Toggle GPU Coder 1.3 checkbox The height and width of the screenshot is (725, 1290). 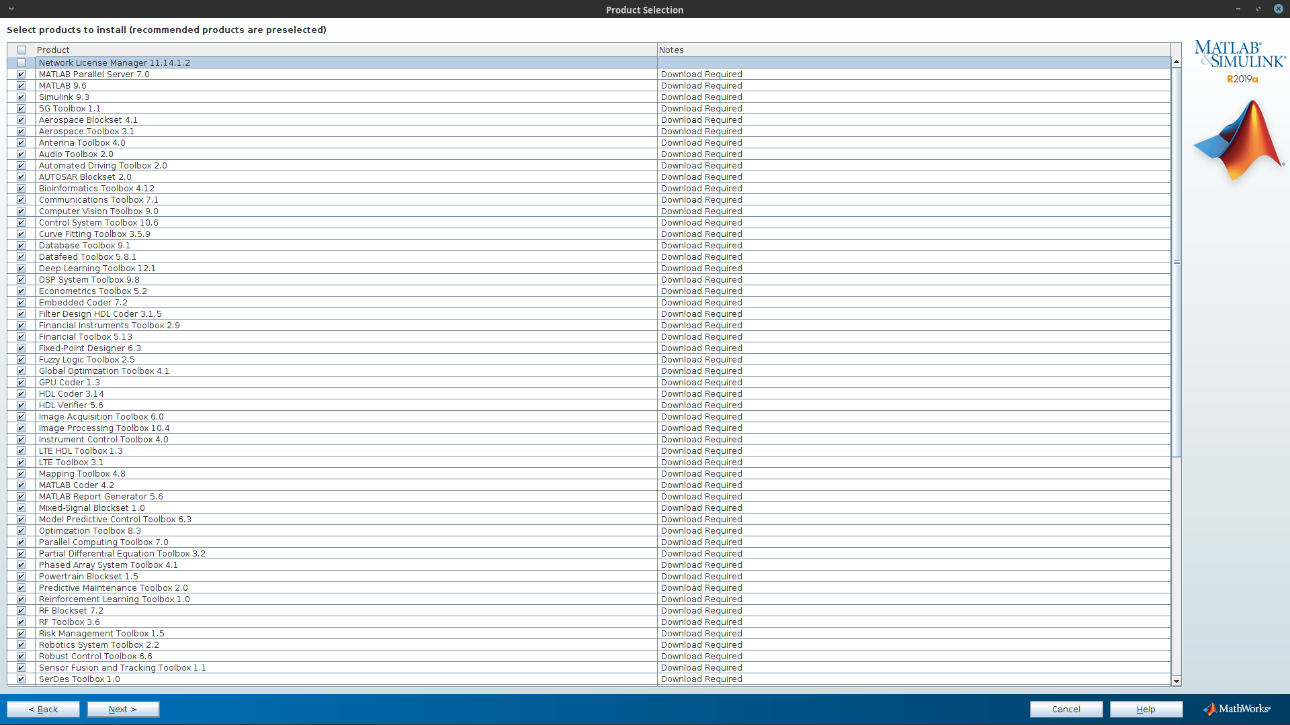click(21, 383)
